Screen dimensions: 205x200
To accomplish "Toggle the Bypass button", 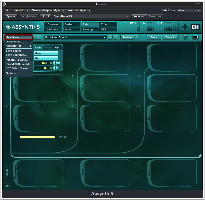I will pyautogui.click(x=11, y=16).
